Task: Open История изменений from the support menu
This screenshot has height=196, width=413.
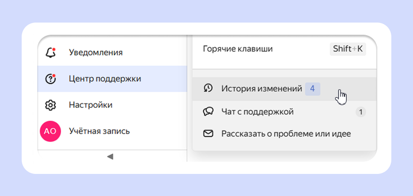Action: [x=261, y=88]
